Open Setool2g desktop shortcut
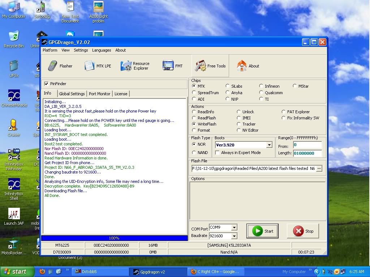 click(42, 10)
